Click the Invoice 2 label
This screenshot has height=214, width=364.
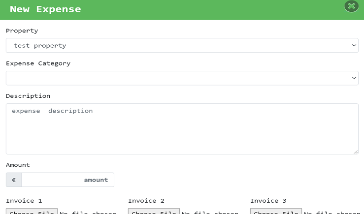coord(146,200)
